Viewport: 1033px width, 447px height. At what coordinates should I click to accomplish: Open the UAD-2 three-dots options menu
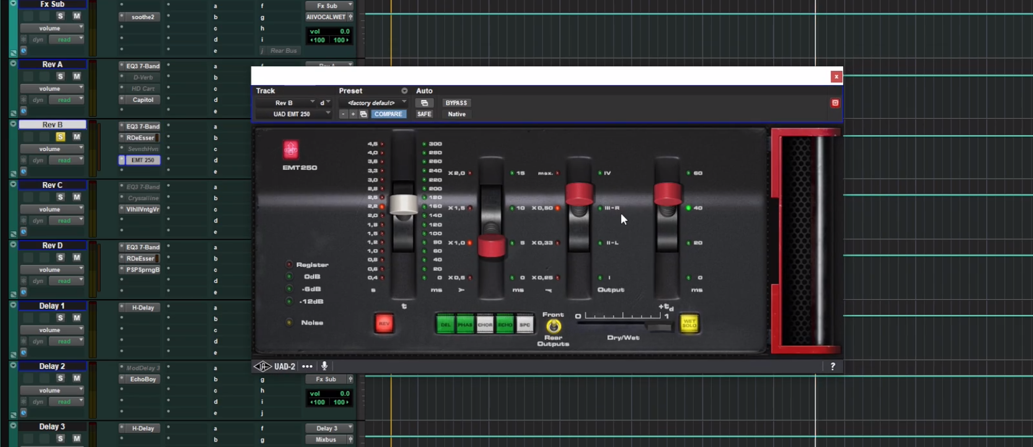point(307,366)
